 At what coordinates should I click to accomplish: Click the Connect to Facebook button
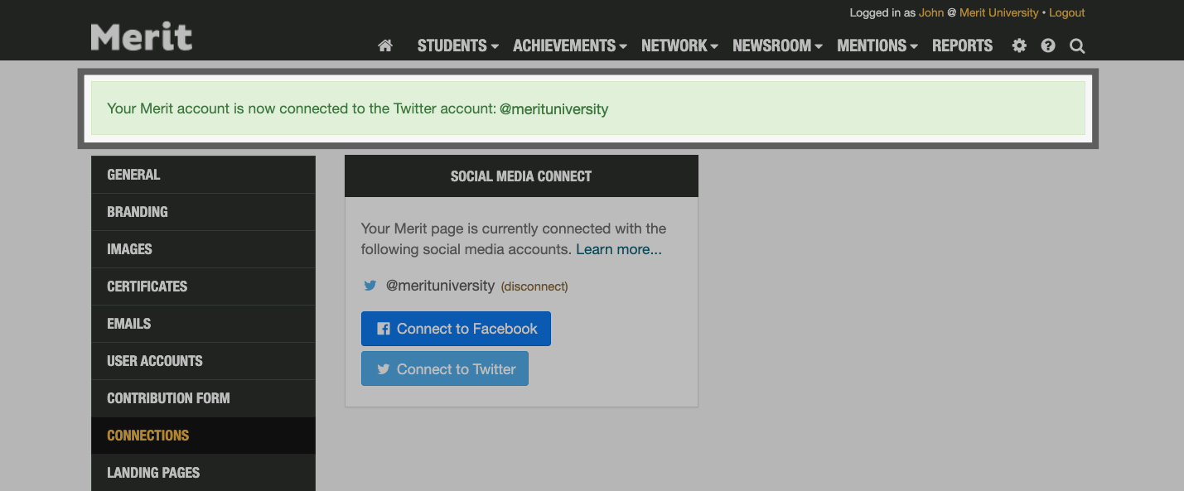coord(456,328)
